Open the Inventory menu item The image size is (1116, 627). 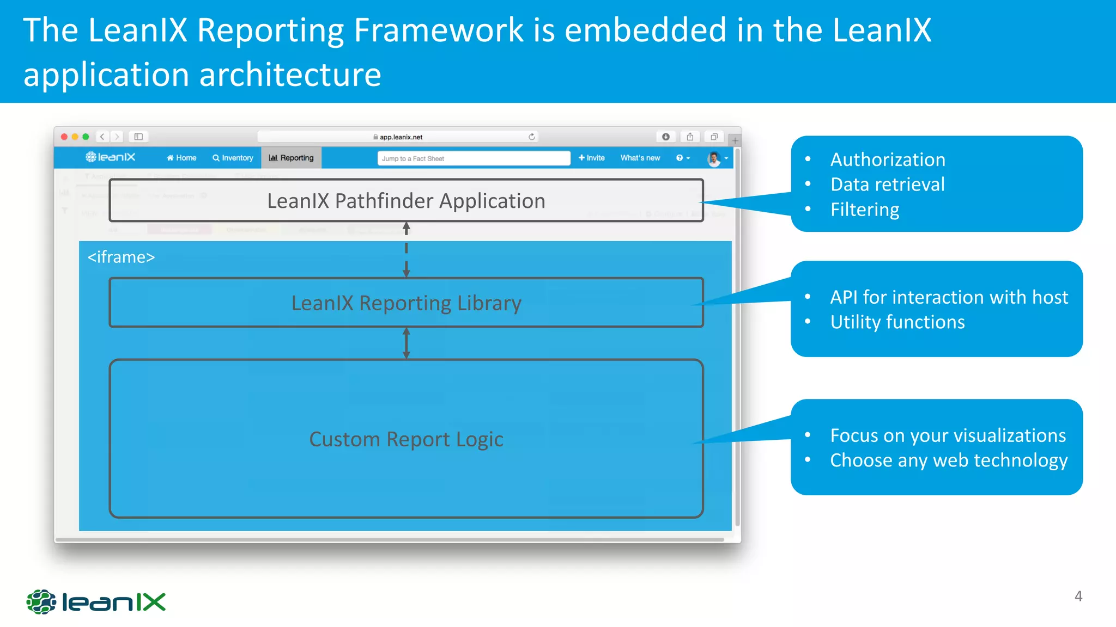tap(233, 158)
